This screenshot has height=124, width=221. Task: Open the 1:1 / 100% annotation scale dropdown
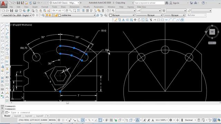[x=162, y=120]
